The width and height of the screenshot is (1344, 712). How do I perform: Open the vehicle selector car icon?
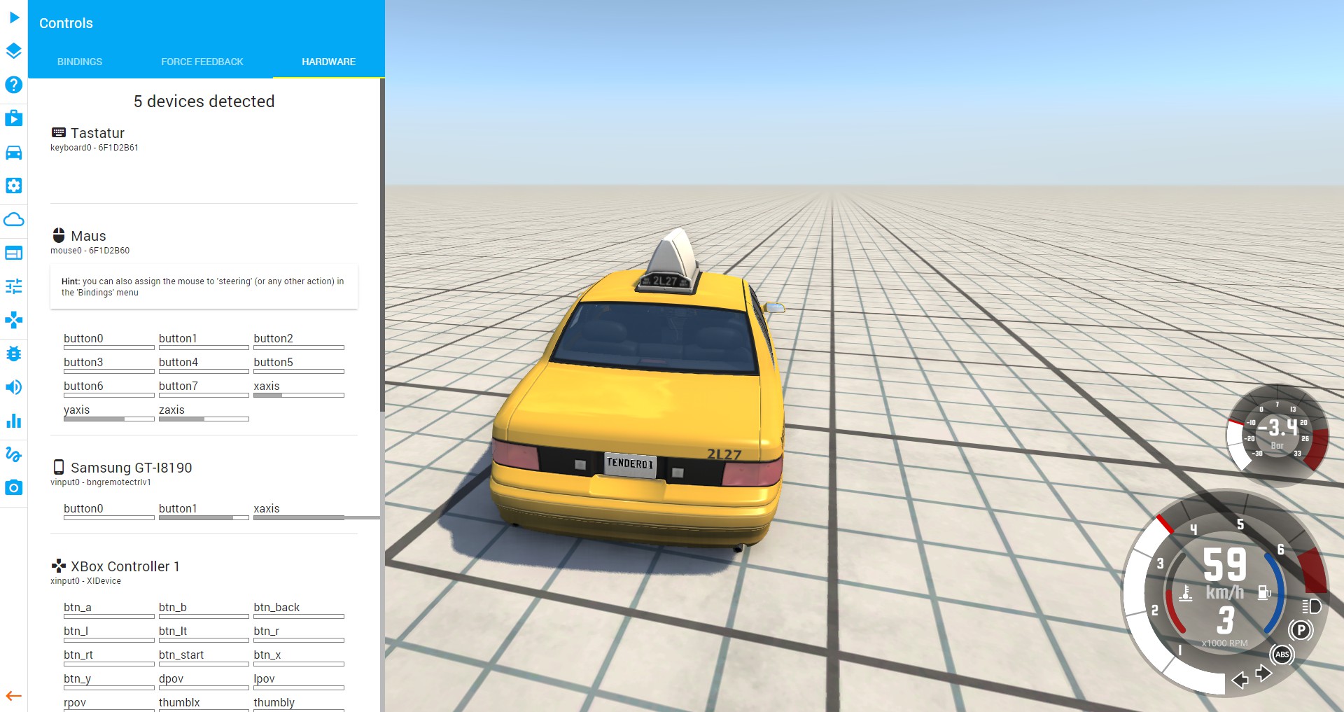tap(14, 152)
